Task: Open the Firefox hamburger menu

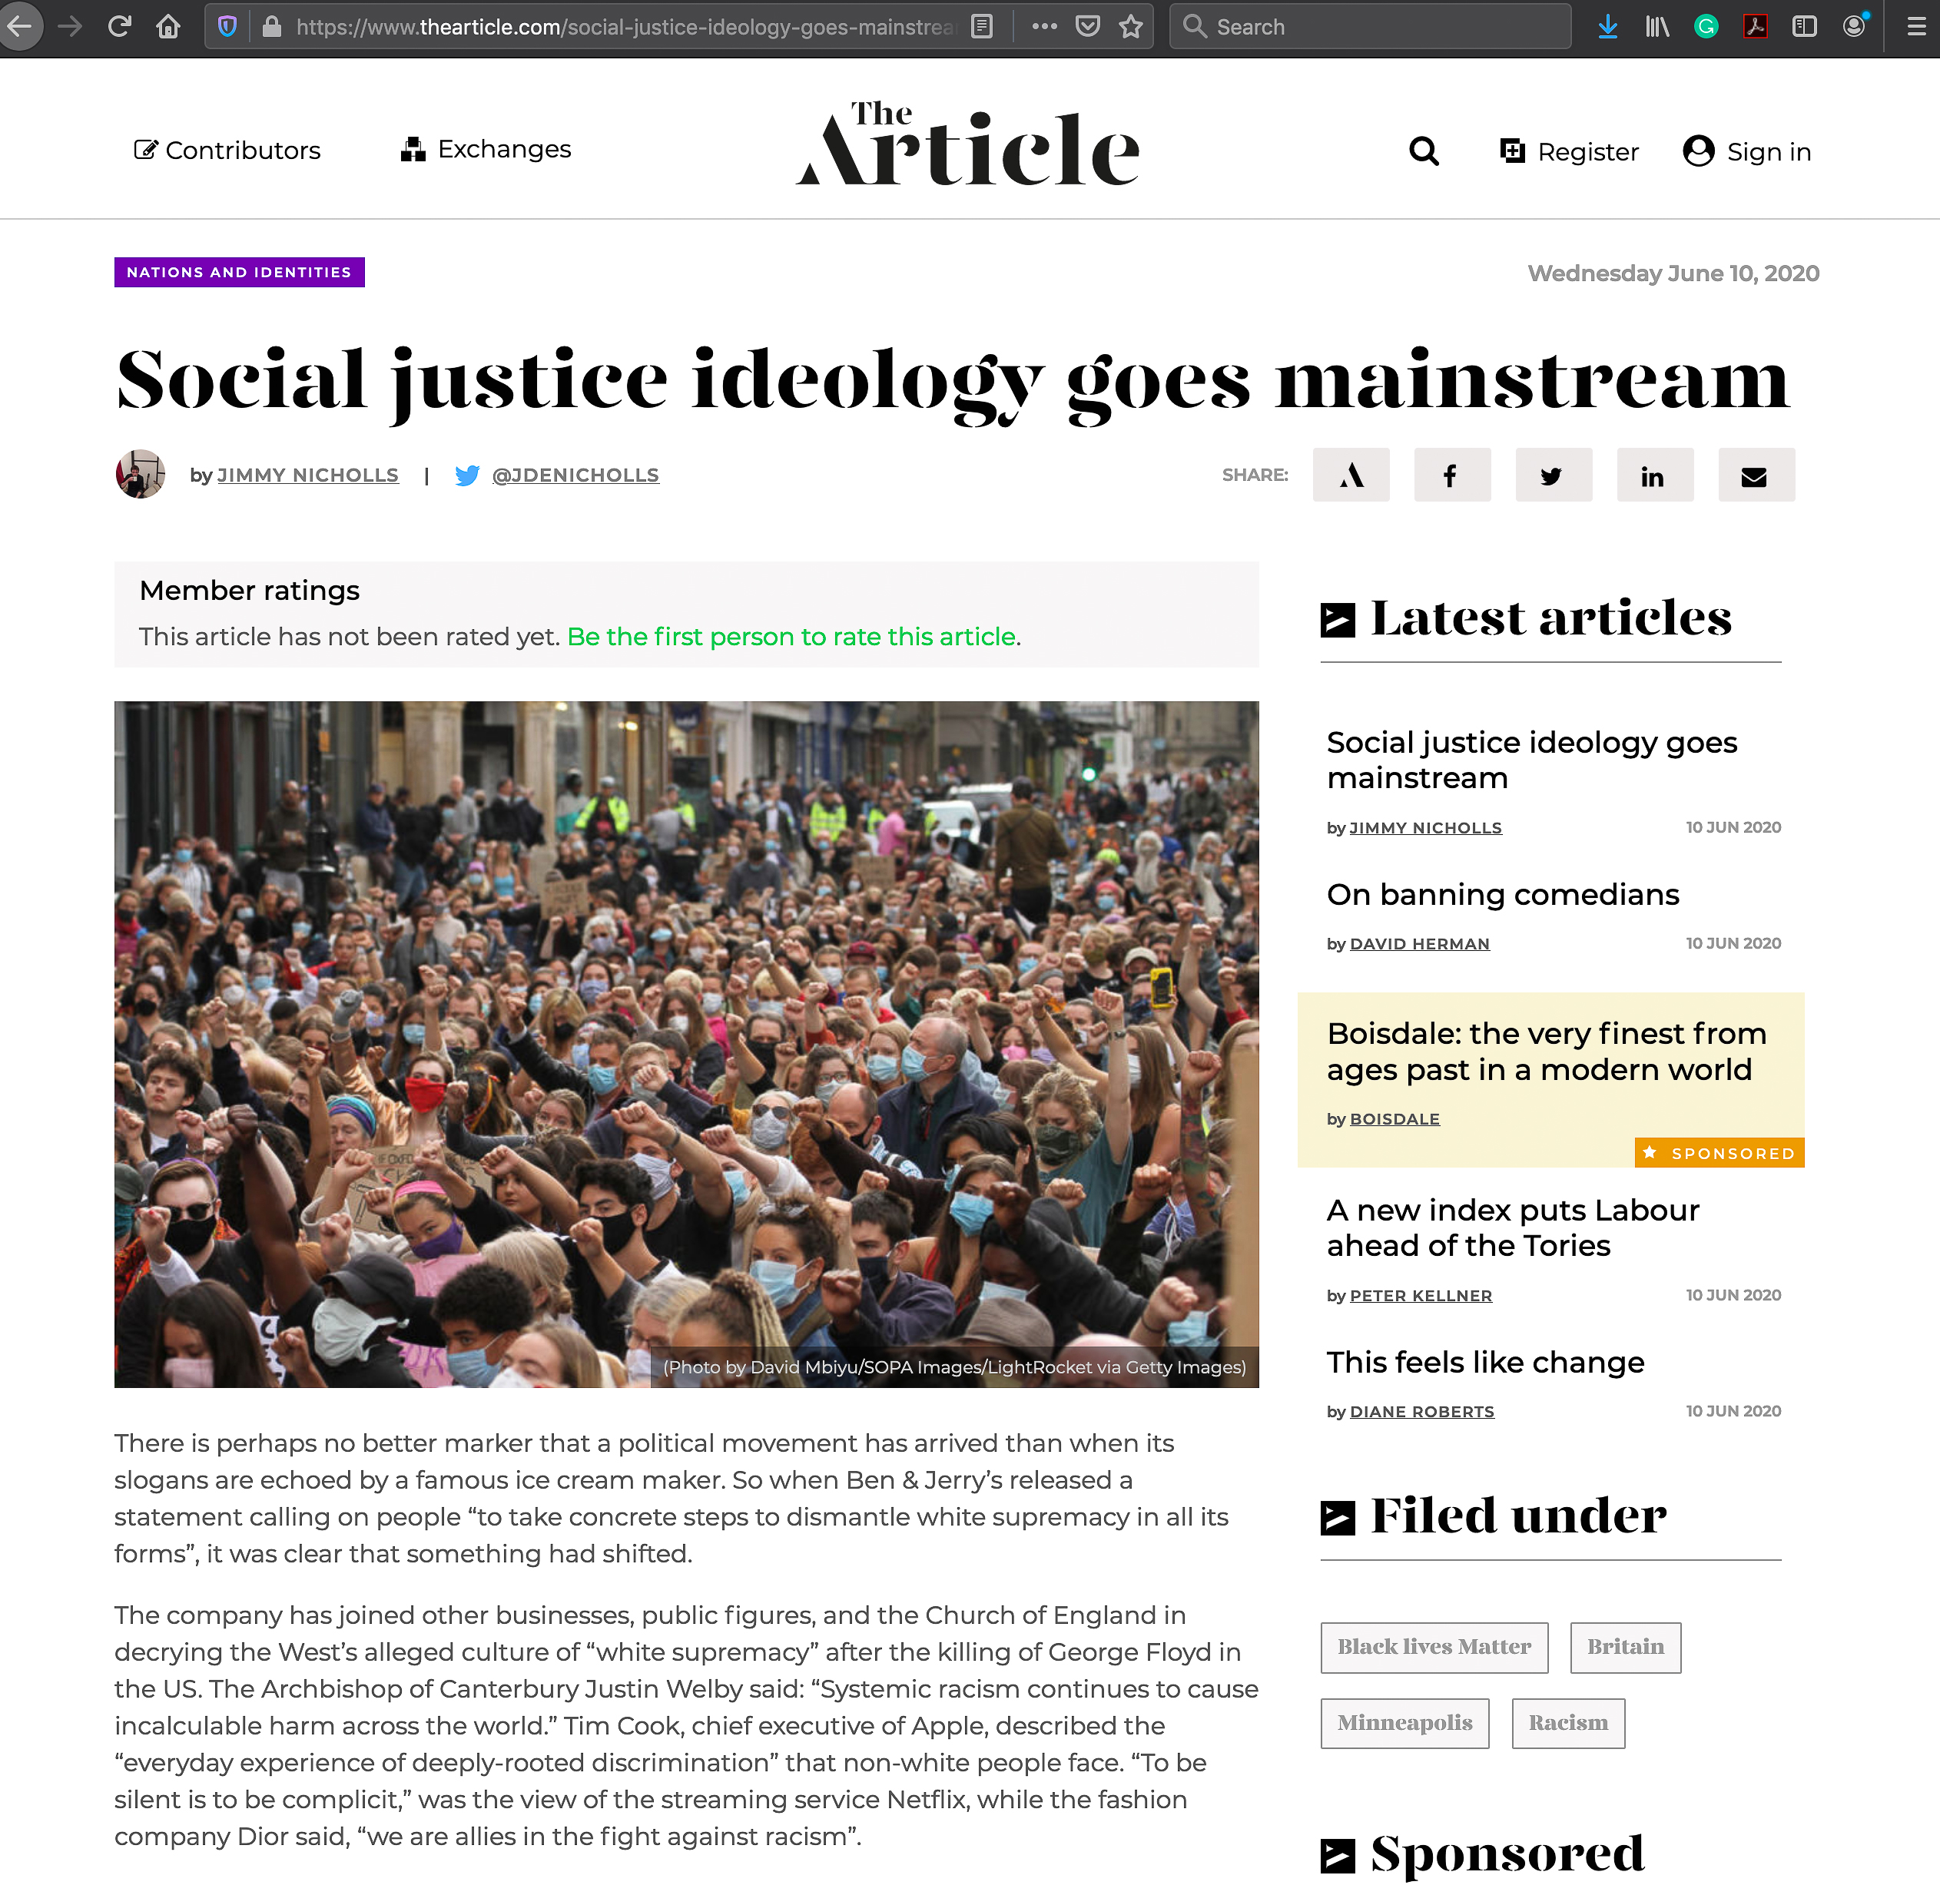Action: click(x=1915, y=27)
